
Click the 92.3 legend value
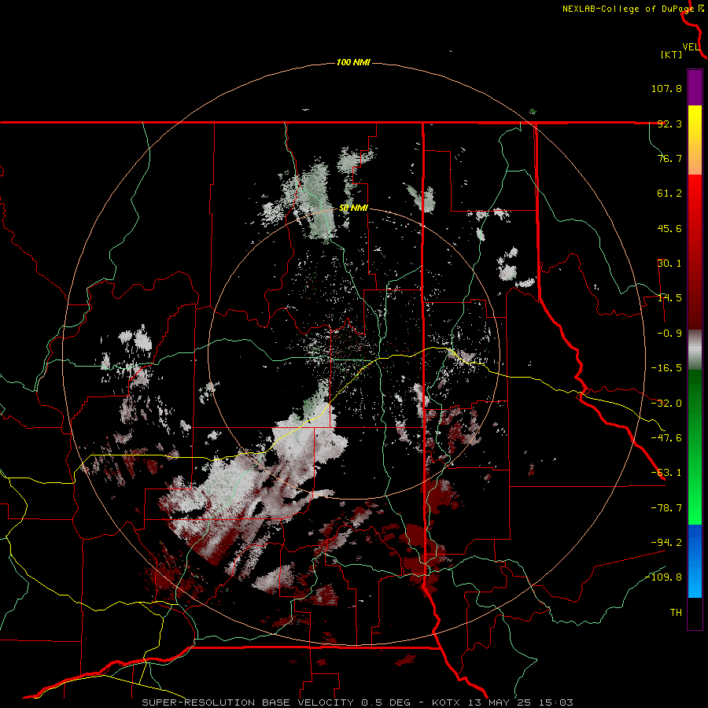(669, 124)
